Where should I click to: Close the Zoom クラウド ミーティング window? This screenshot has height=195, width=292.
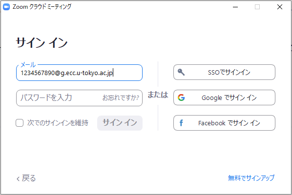280,7
